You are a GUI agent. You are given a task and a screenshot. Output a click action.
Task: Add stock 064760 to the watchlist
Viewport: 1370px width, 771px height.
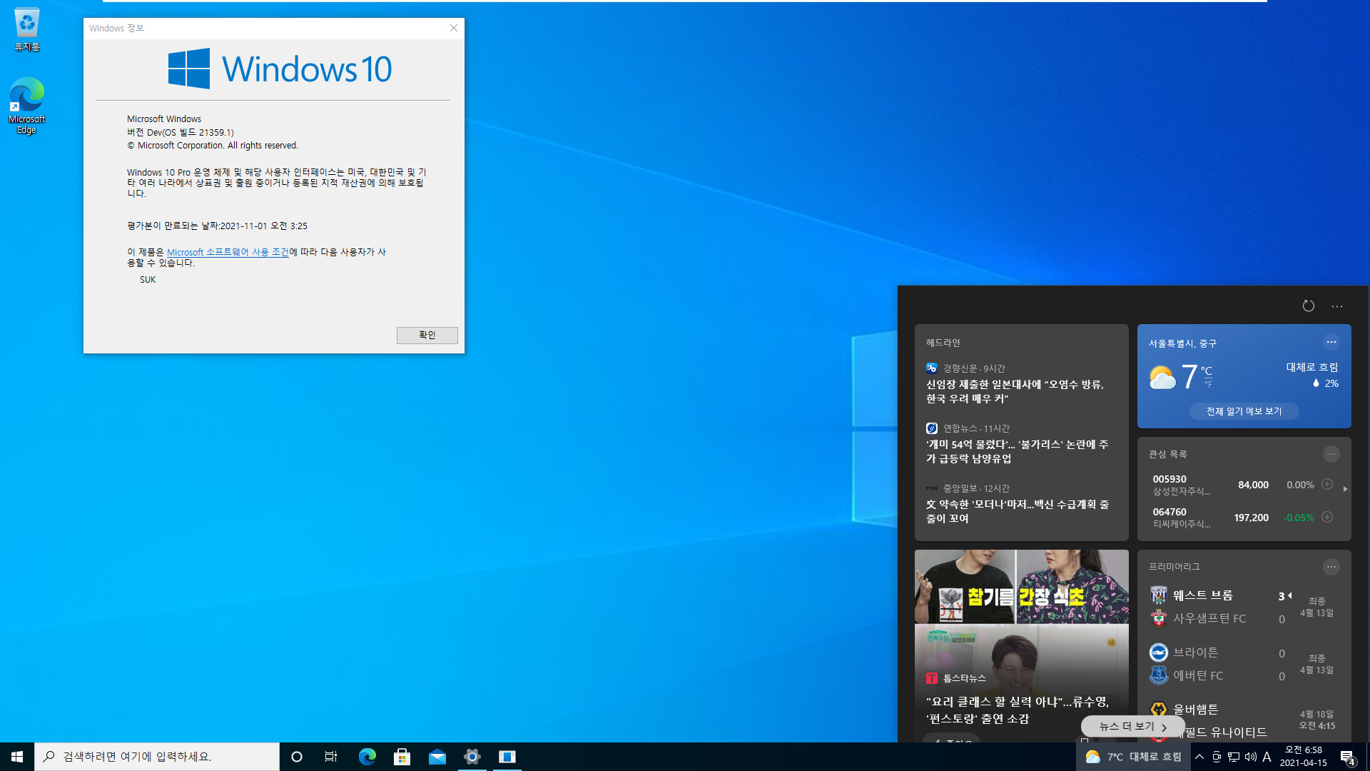click(1327, 517)
